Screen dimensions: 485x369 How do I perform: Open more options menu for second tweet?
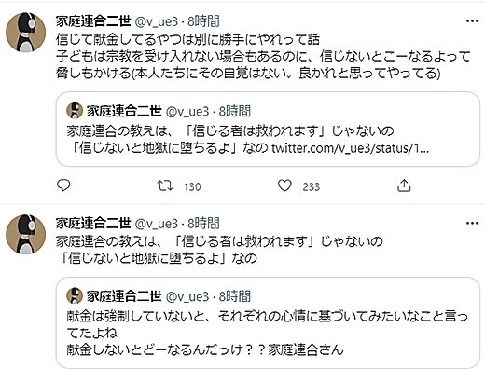472,223
